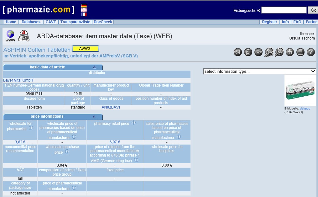The height and width of the screenshot is (197, 318).
Task: Open the Databases menu
Action: coord(31,22)
